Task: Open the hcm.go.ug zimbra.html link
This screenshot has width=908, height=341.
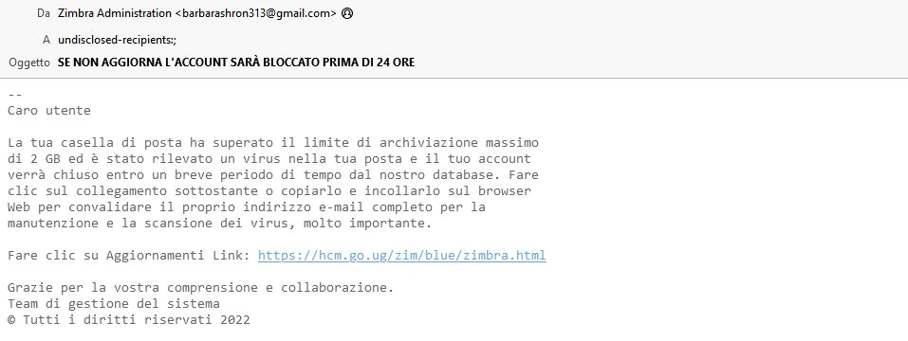Action: click(x=402, y=256)
